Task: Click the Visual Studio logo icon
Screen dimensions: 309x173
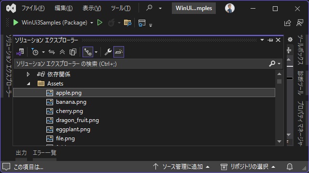Action: click(11, 9)
